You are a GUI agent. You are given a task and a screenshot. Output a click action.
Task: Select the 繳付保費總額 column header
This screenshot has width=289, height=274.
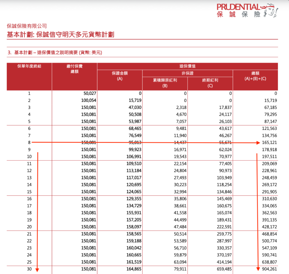74,69
